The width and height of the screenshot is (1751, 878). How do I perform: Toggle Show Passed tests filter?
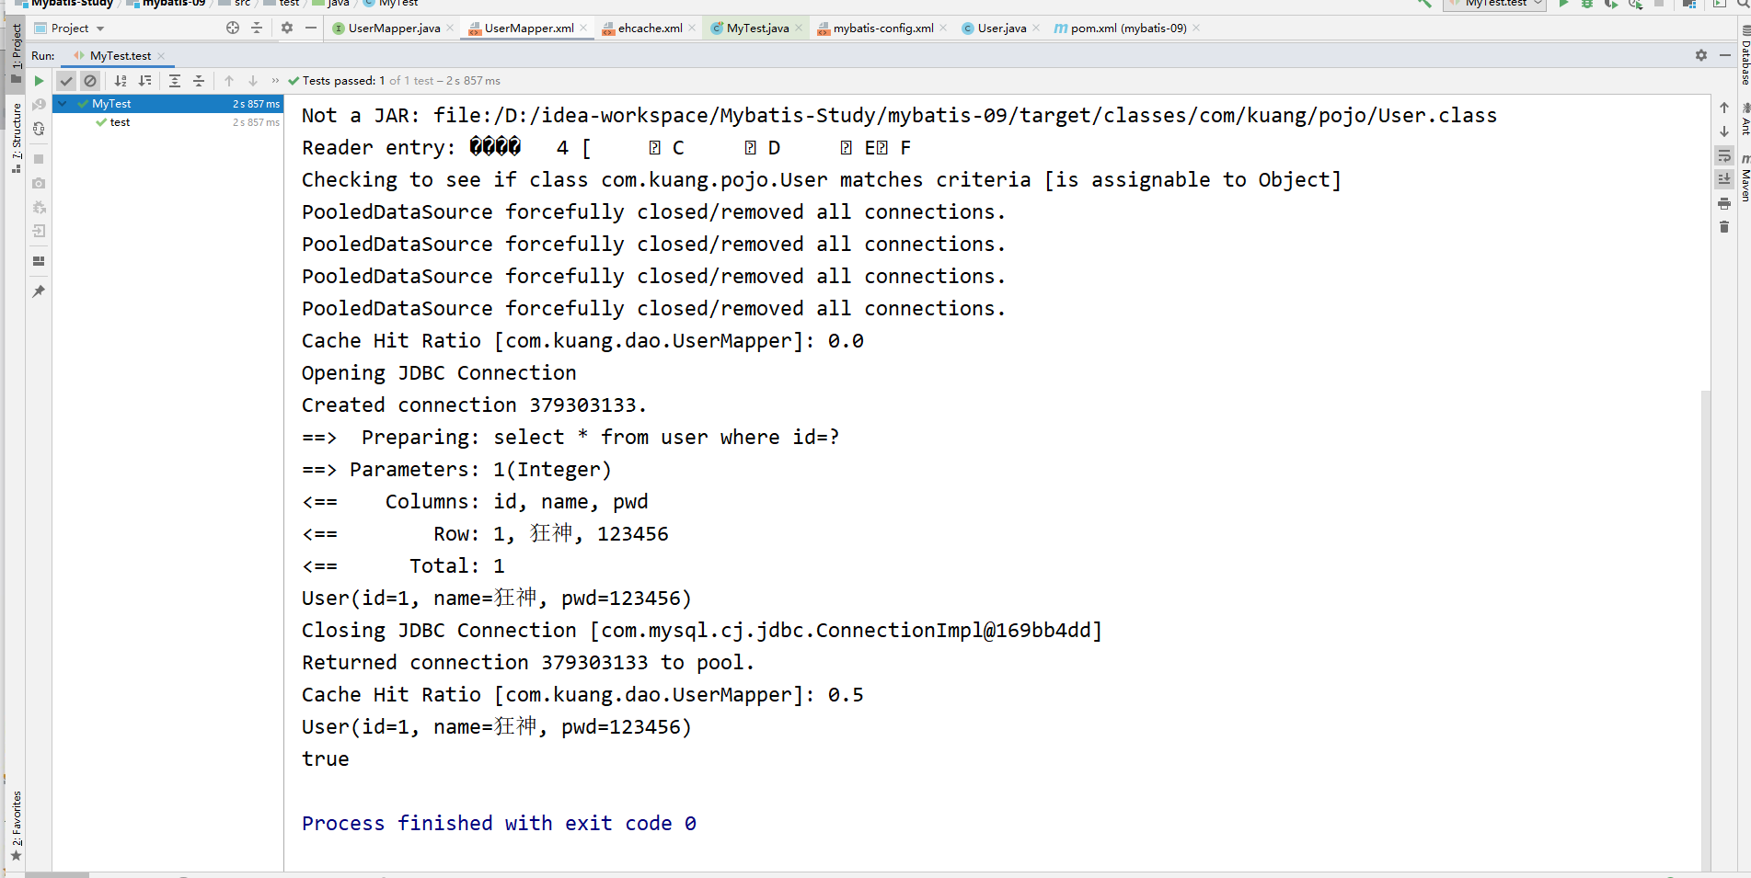tap(66, 81)
